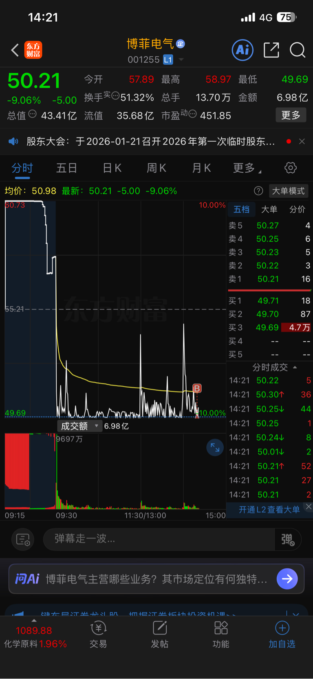Tap the 换手 info icon
Viewport: 313px width, 679px height.
(x=115, y=96)
